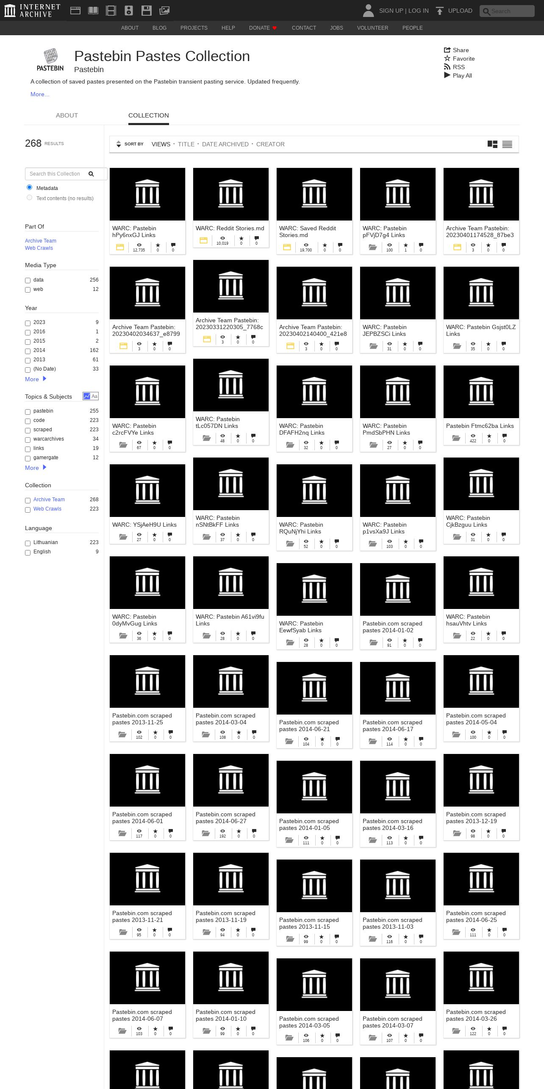
Task: Click the donate heart icon
Action: click(x=275, y=28)
